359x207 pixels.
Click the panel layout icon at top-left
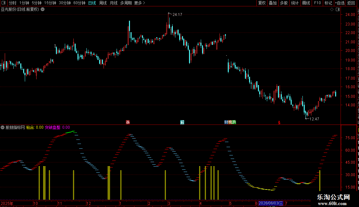(x=3, y=3)
